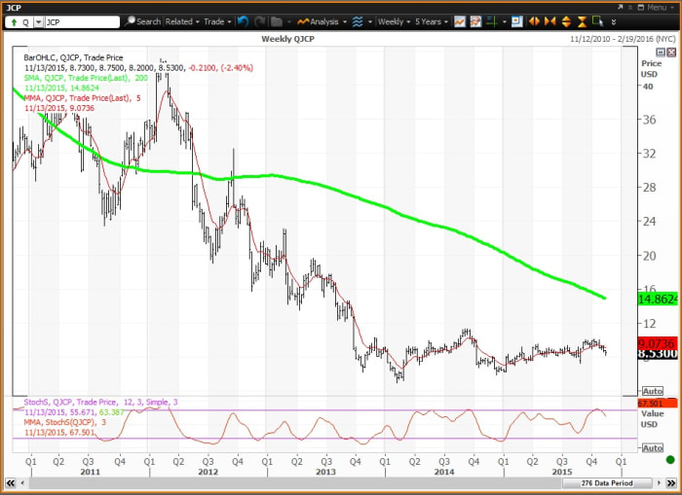Toggle Auto scale on the price axis
Image resolution: width=682 pixels, height=495 pixels.
click(x=653, y=390)
